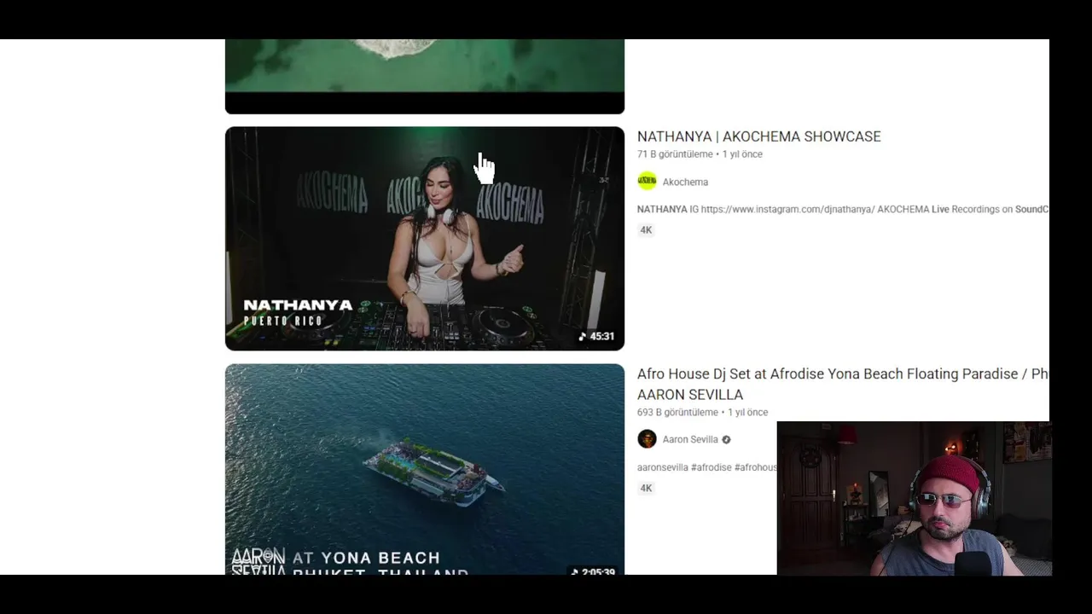This screenshot has width=1092, height=614.
Task: Open the Akochema channel avatar icon
Action: click(648, 182)
